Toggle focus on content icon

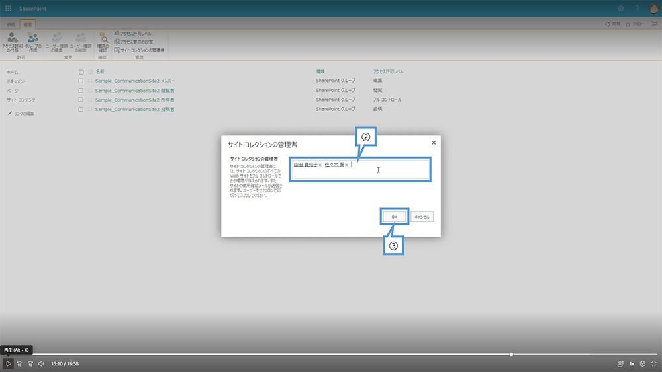[655, 24]
